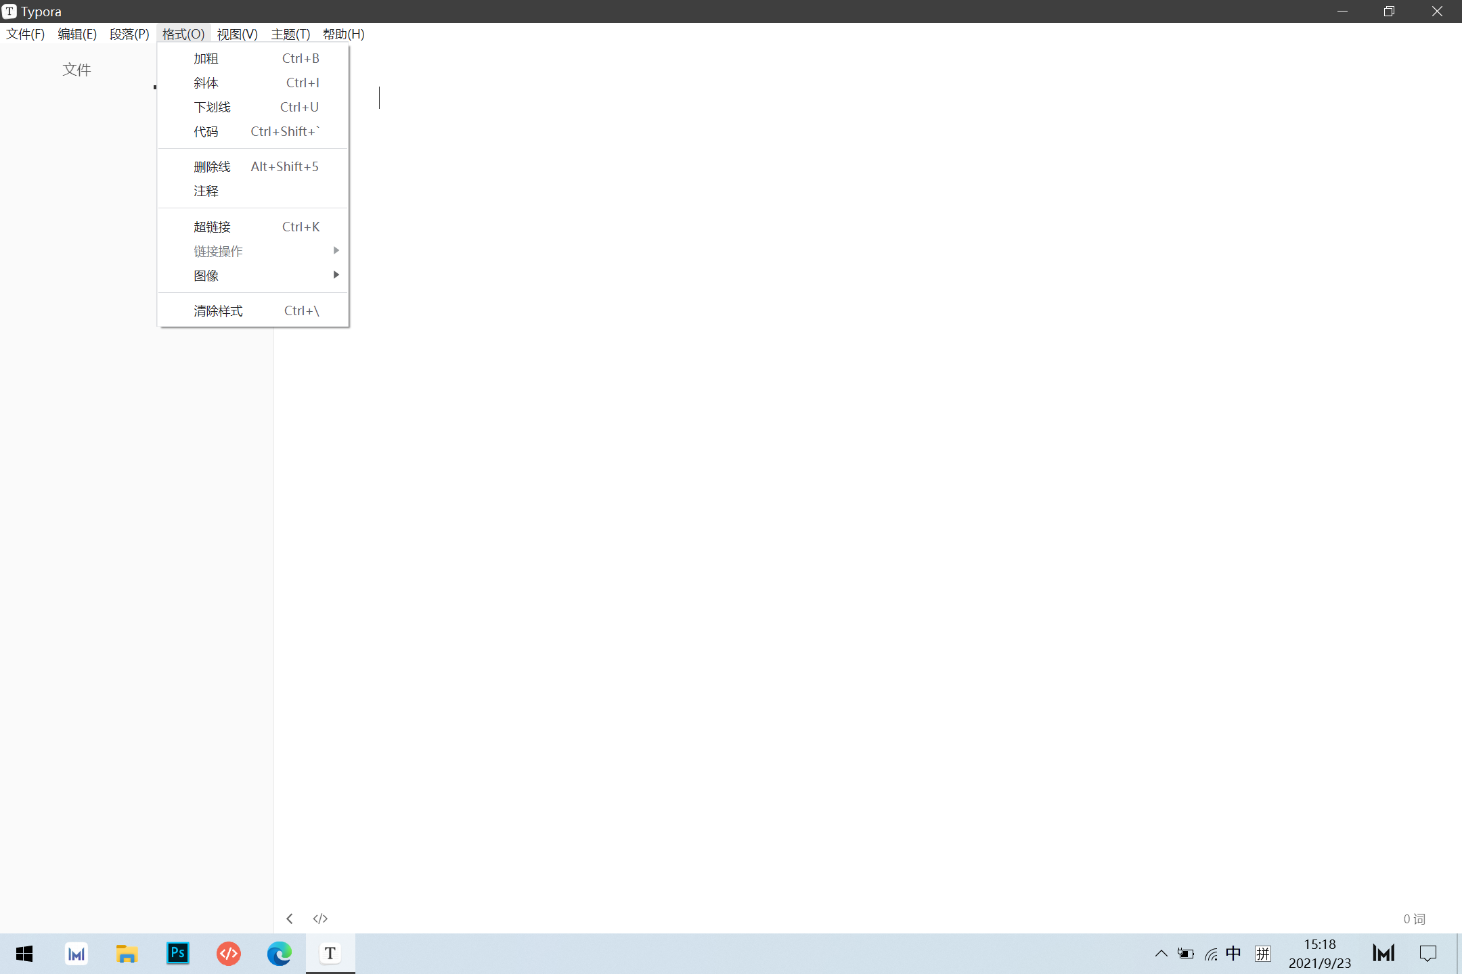
Task: Open Microsoft Edge from taskbar
Action: tap(279, 954)
